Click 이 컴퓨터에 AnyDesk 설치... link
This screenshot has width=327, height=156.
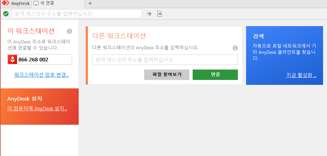coord(37,108)
